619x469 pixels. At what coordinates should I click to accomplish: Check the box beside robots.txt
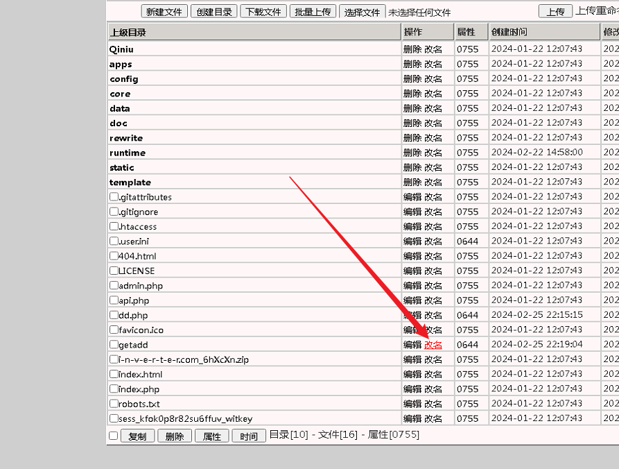(x=114, y=403)
